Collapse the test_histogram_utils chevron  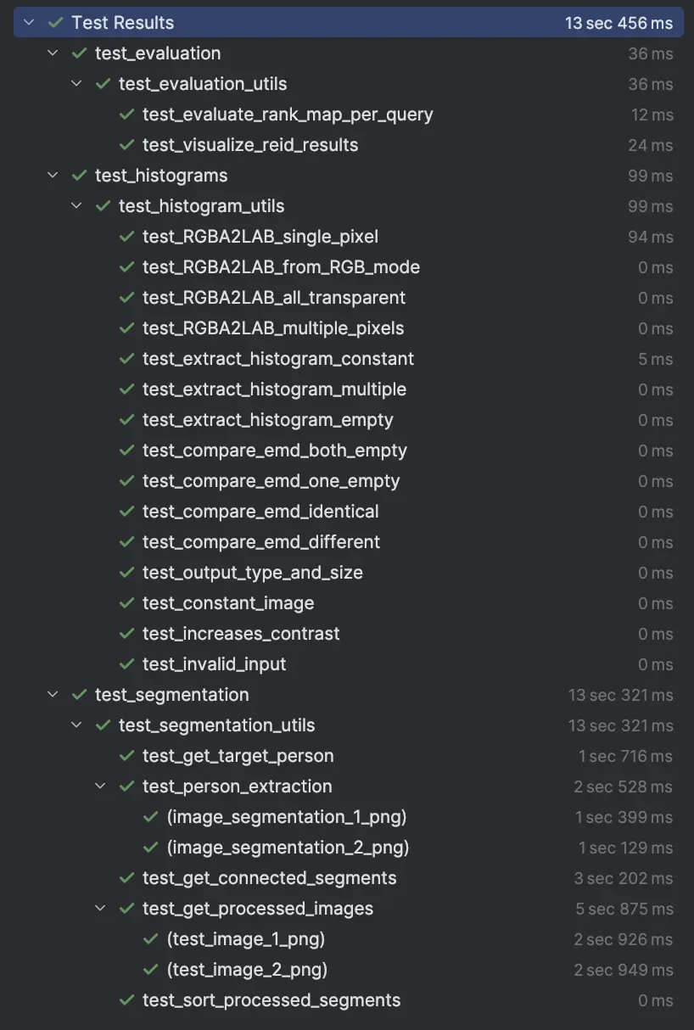point(77,206)
